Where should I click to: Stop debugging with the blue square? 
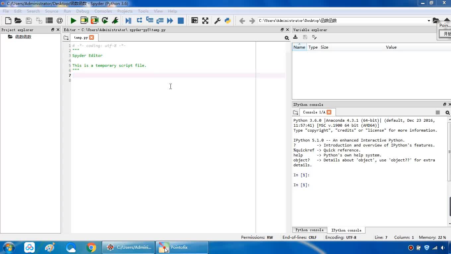tap(181, 21)
